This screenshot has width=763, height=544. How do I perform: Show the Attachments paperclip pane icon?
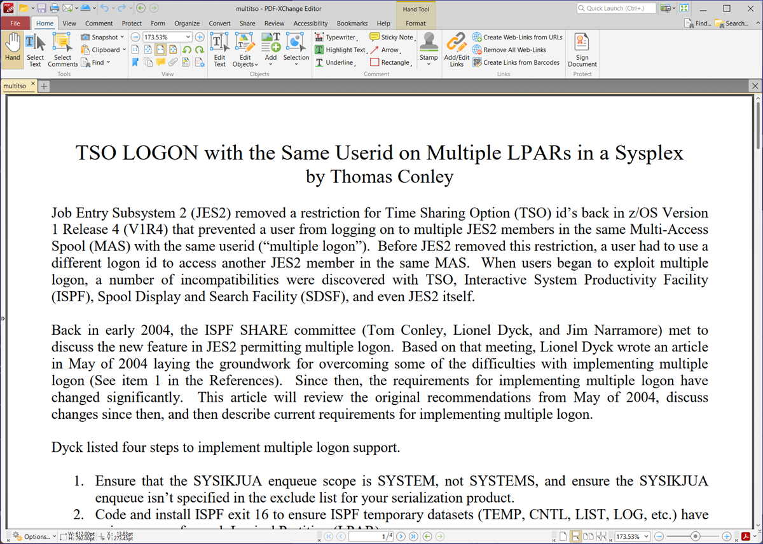173,62
